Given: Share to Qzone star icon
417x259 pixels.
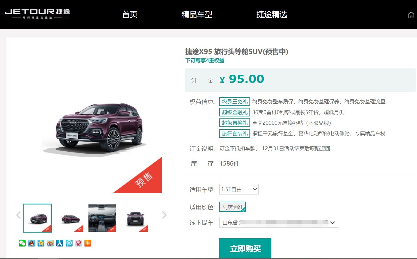Looking at the screenshot, I should pos(41,243).
